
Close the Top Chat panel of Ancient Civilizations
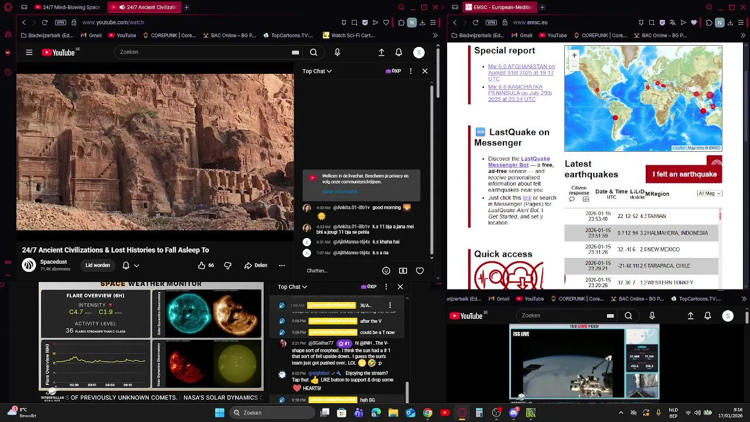pyautogui.click(x=425, y=71)
